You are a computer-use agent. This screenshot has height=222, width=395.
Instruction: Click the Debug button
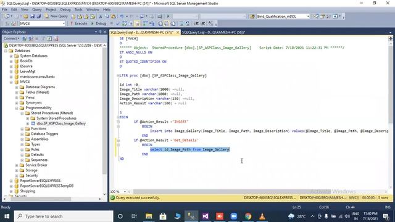[x=99, y=23]
